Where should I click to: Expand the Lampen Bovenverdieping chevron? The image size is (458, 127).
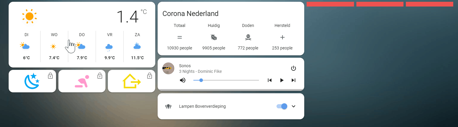[x=294, y=106]
